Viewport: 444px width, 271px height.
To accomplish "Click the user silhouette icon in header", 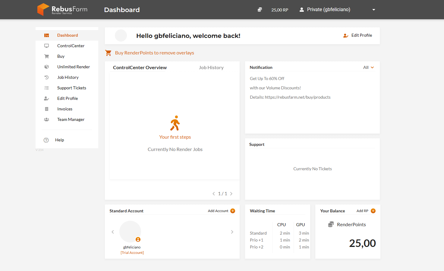I will 301,10.
